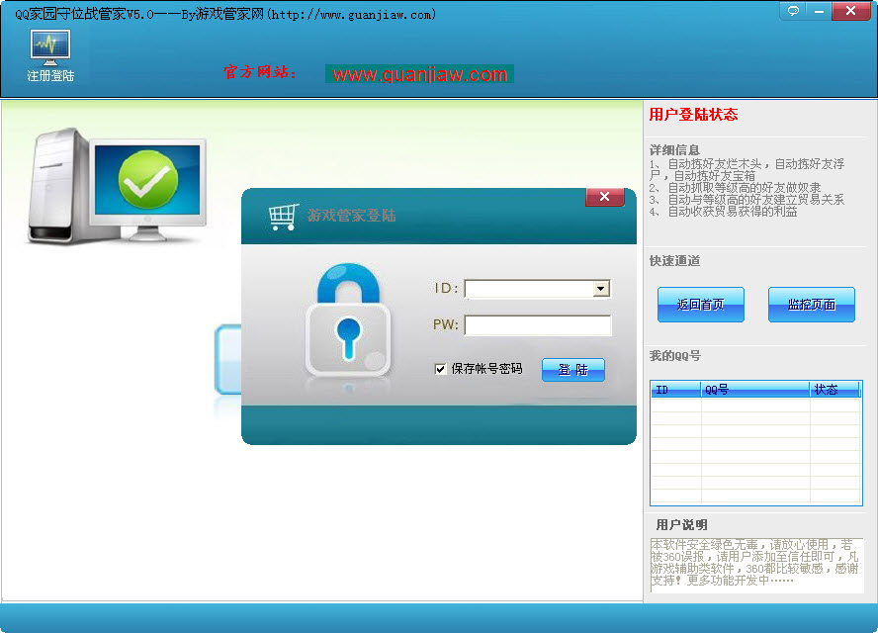The width and height of the screenshot is (878, 633).
Task: Click the feedback speech bubble icon in title bar
Action: 793,11
